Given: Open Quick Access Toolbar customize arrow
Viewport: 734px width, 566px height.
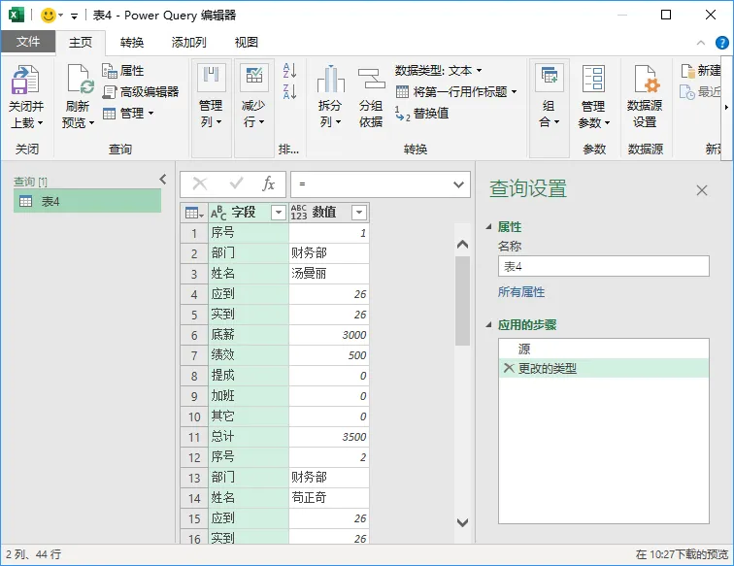Looking at the screenshot, I should click(x=74, y=17).
